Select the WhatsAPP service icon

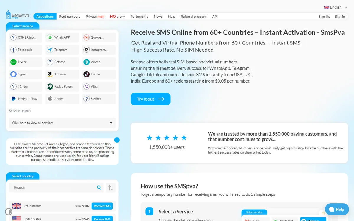pos(50,37)
